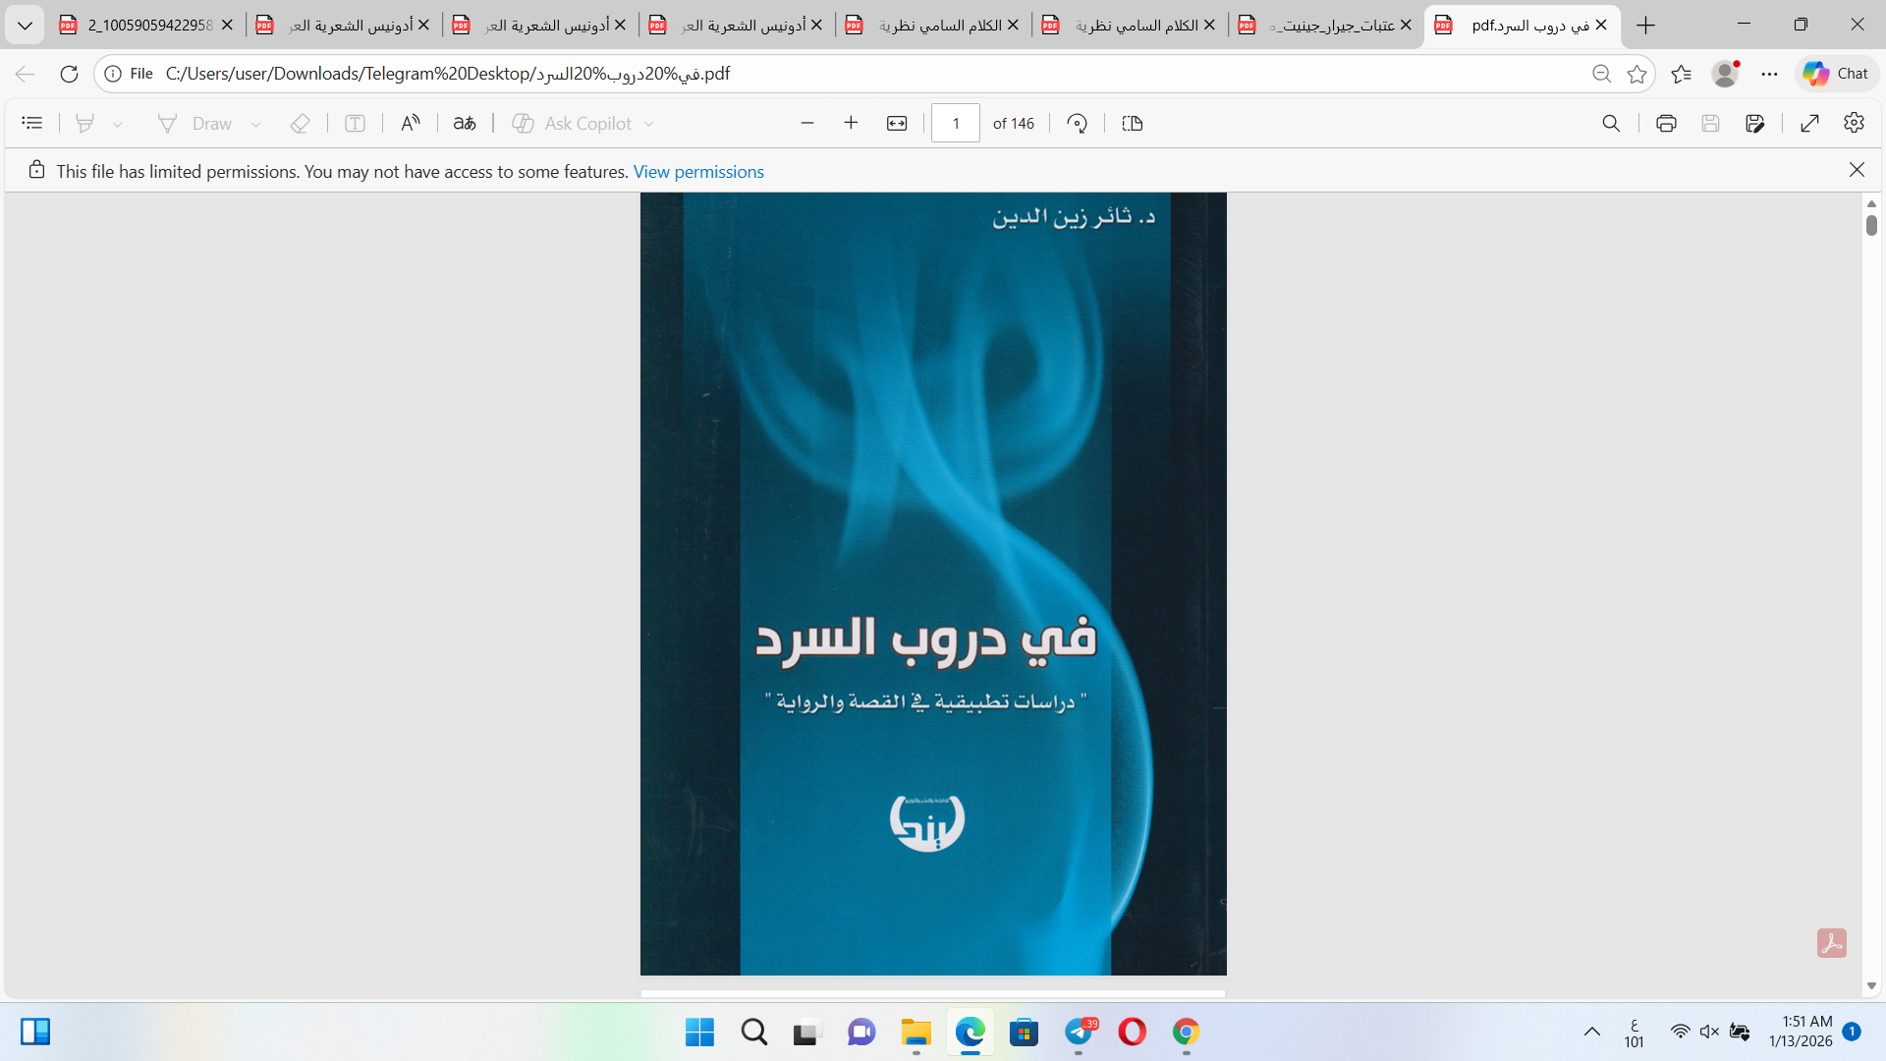Image resolution: width=1886 pixels, height=1061 pixels.
Task: Open the Copilot Chat pane
Action: click(x=1836, y=74)
